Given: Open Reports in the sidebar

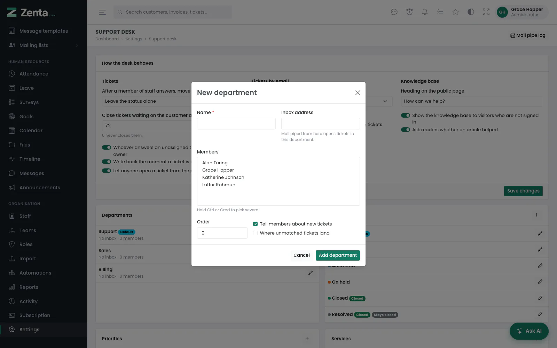Looking at the screenshot, I should 44,287.
